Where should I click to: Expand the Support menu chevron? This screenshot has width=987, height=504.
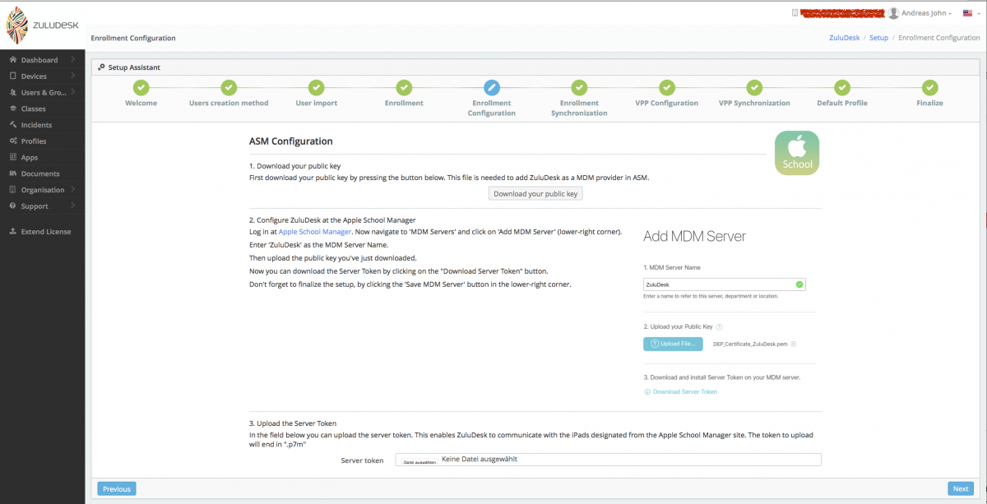[x=72, y=206]
